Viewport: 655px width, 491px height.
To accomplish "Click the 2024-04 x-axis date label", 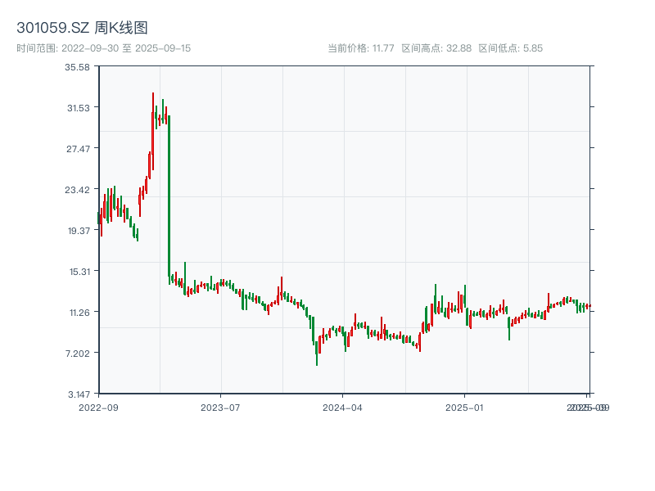I will coord(343,407).
